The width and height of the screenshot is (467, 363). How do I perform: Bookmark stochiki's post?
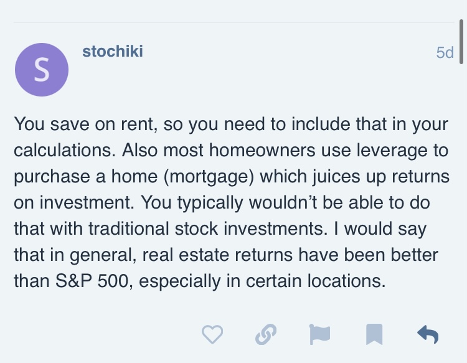[374, 334]
